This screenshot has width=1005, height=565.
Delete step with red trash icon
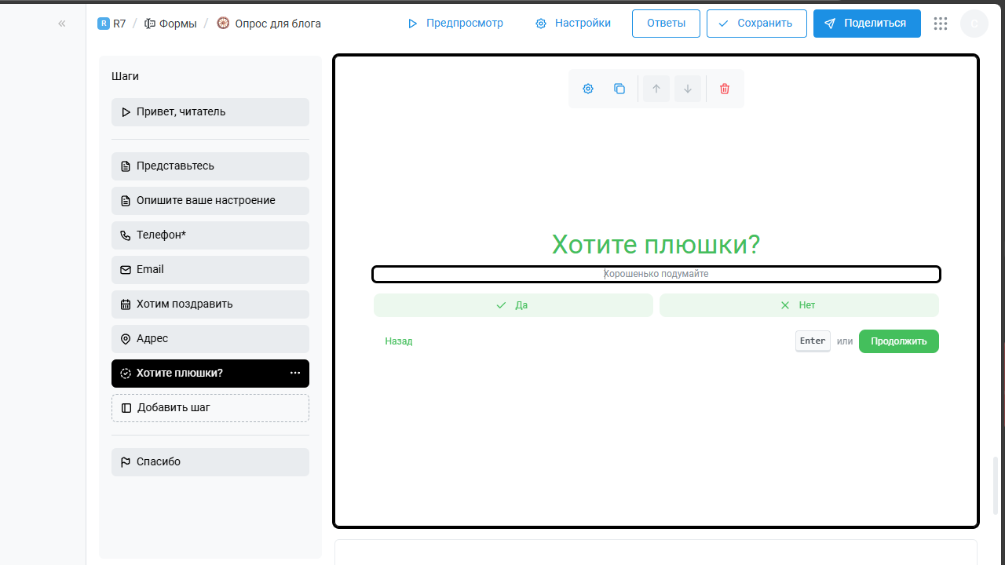point(725,89)
